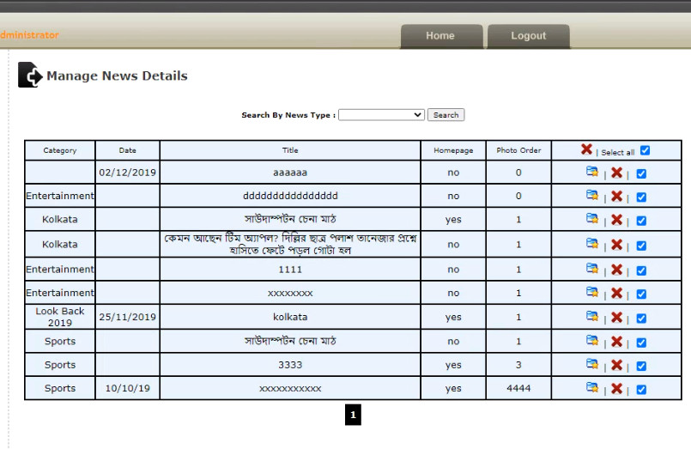Go to page 1 in pagination
691x449 pixels.
tap(353, 416)
